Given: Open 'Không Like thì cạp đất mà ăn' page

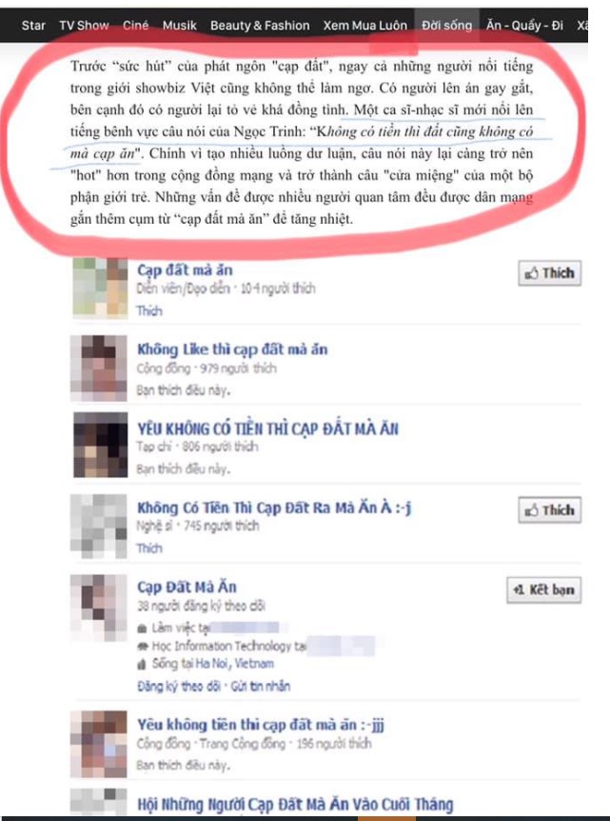Looking at the screenshot, I should click(232, 350).
